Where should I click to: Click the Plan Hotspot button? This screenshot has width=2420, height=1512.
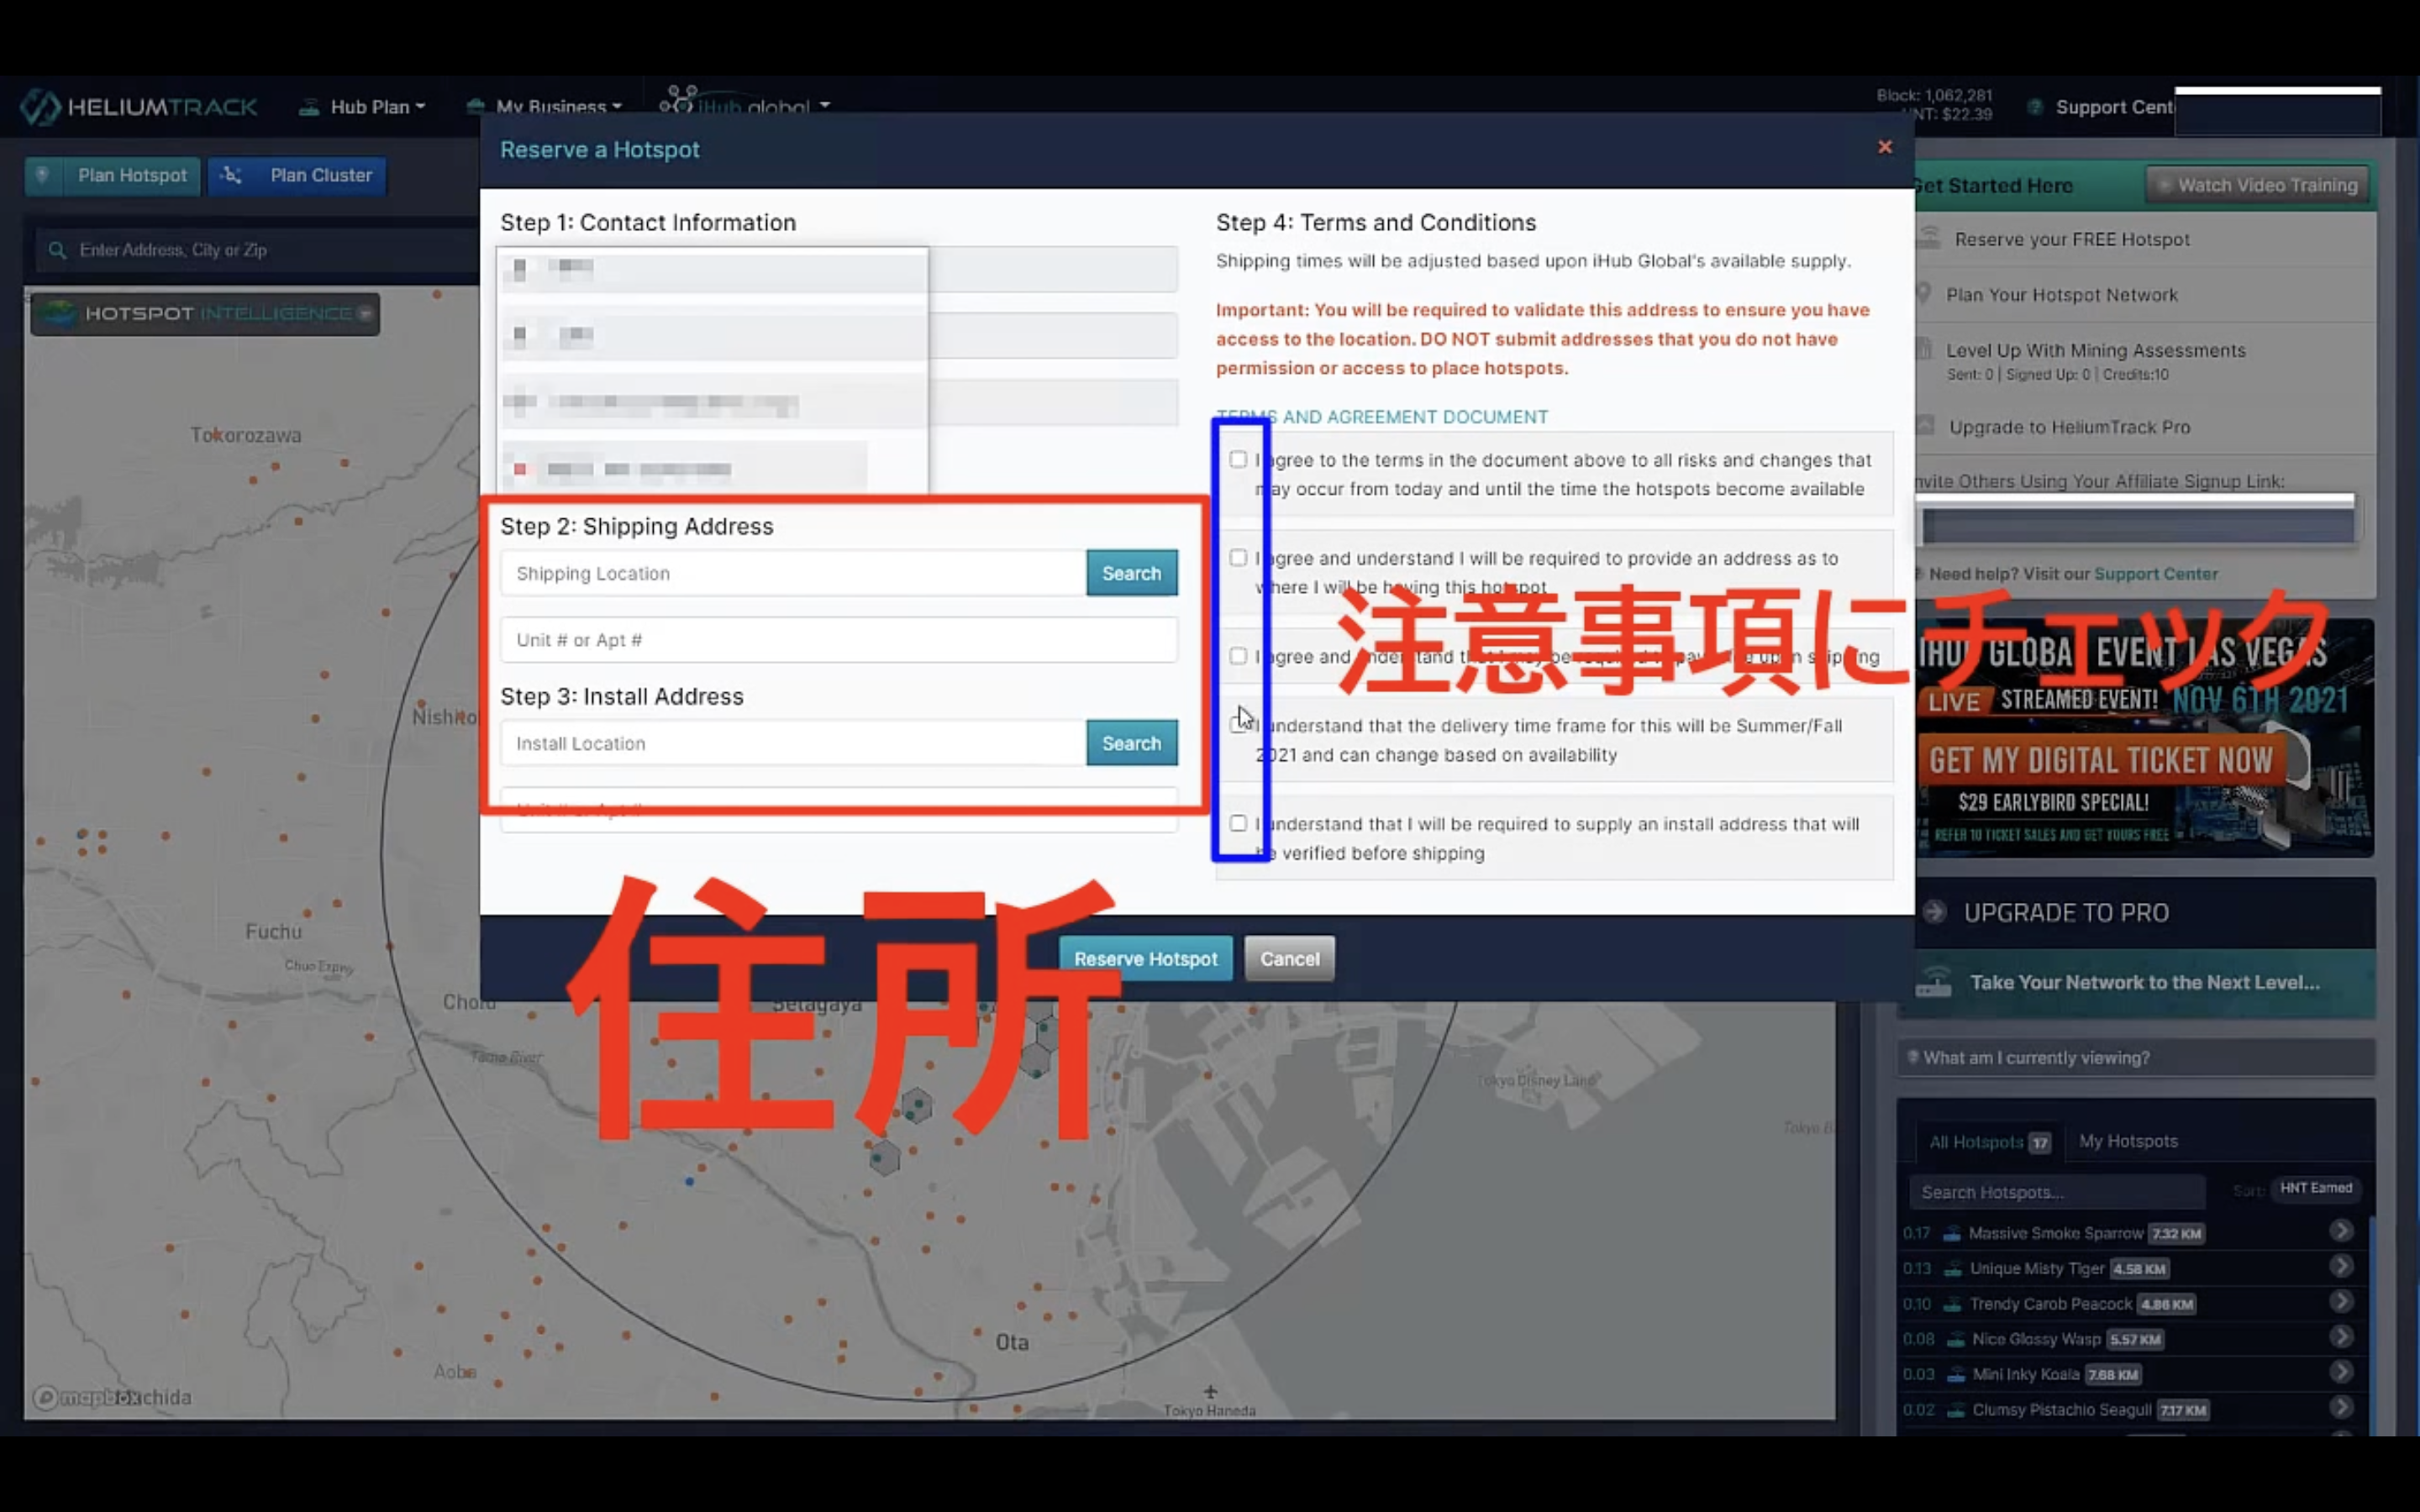click(113, 176)
